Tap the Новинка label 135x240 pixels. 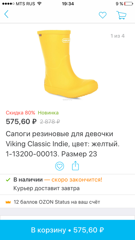(48, 113)
